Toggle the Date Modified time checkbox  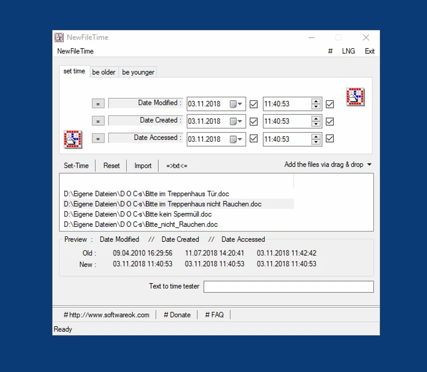pyautogui.click(x=330, y=104)
